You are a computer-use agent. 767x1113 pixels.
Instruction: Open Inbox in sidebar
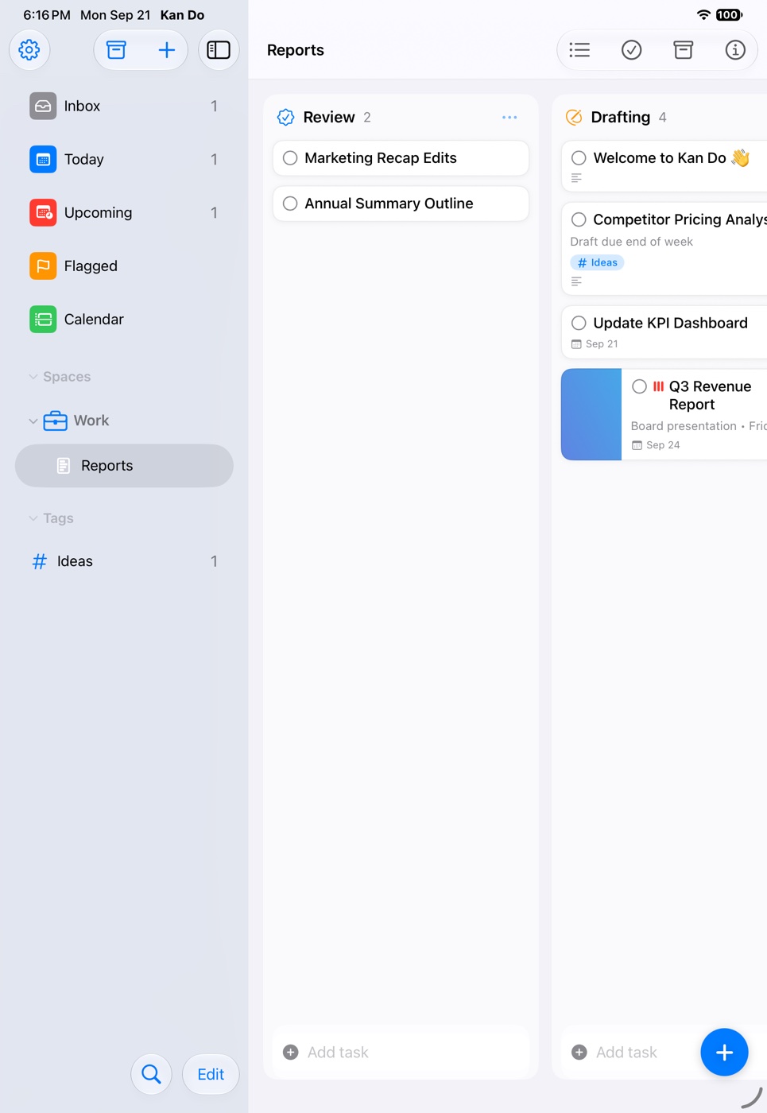[x=124, y=106]
